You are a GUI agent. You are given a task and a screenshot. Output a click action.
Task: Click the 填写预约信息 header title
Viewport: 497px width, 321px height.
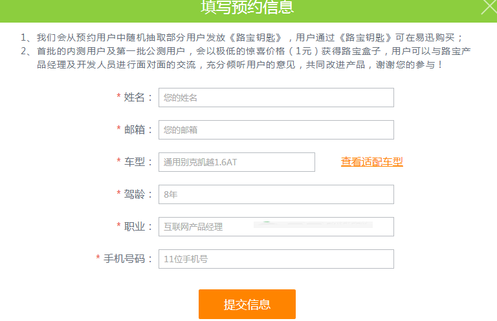point(247,7)
